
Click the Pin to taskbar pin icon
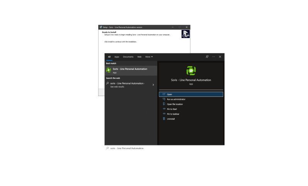(x=164, y=114)
